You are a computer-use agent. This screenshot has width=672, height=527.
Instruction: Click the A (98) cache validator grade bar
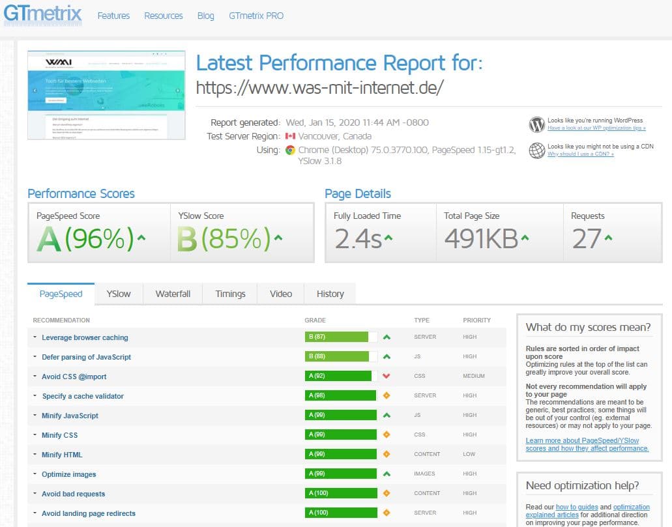[x=341, y=395]
